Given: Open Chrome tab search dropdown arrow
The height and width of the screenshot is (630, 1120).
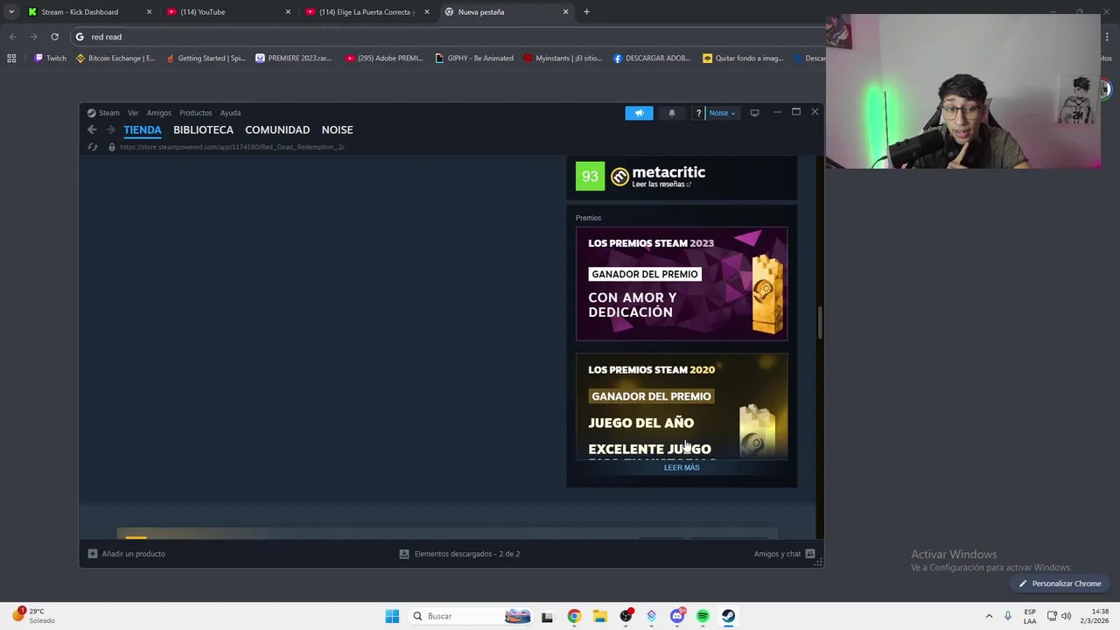Looking at the screenshot, I should point(11,12).
